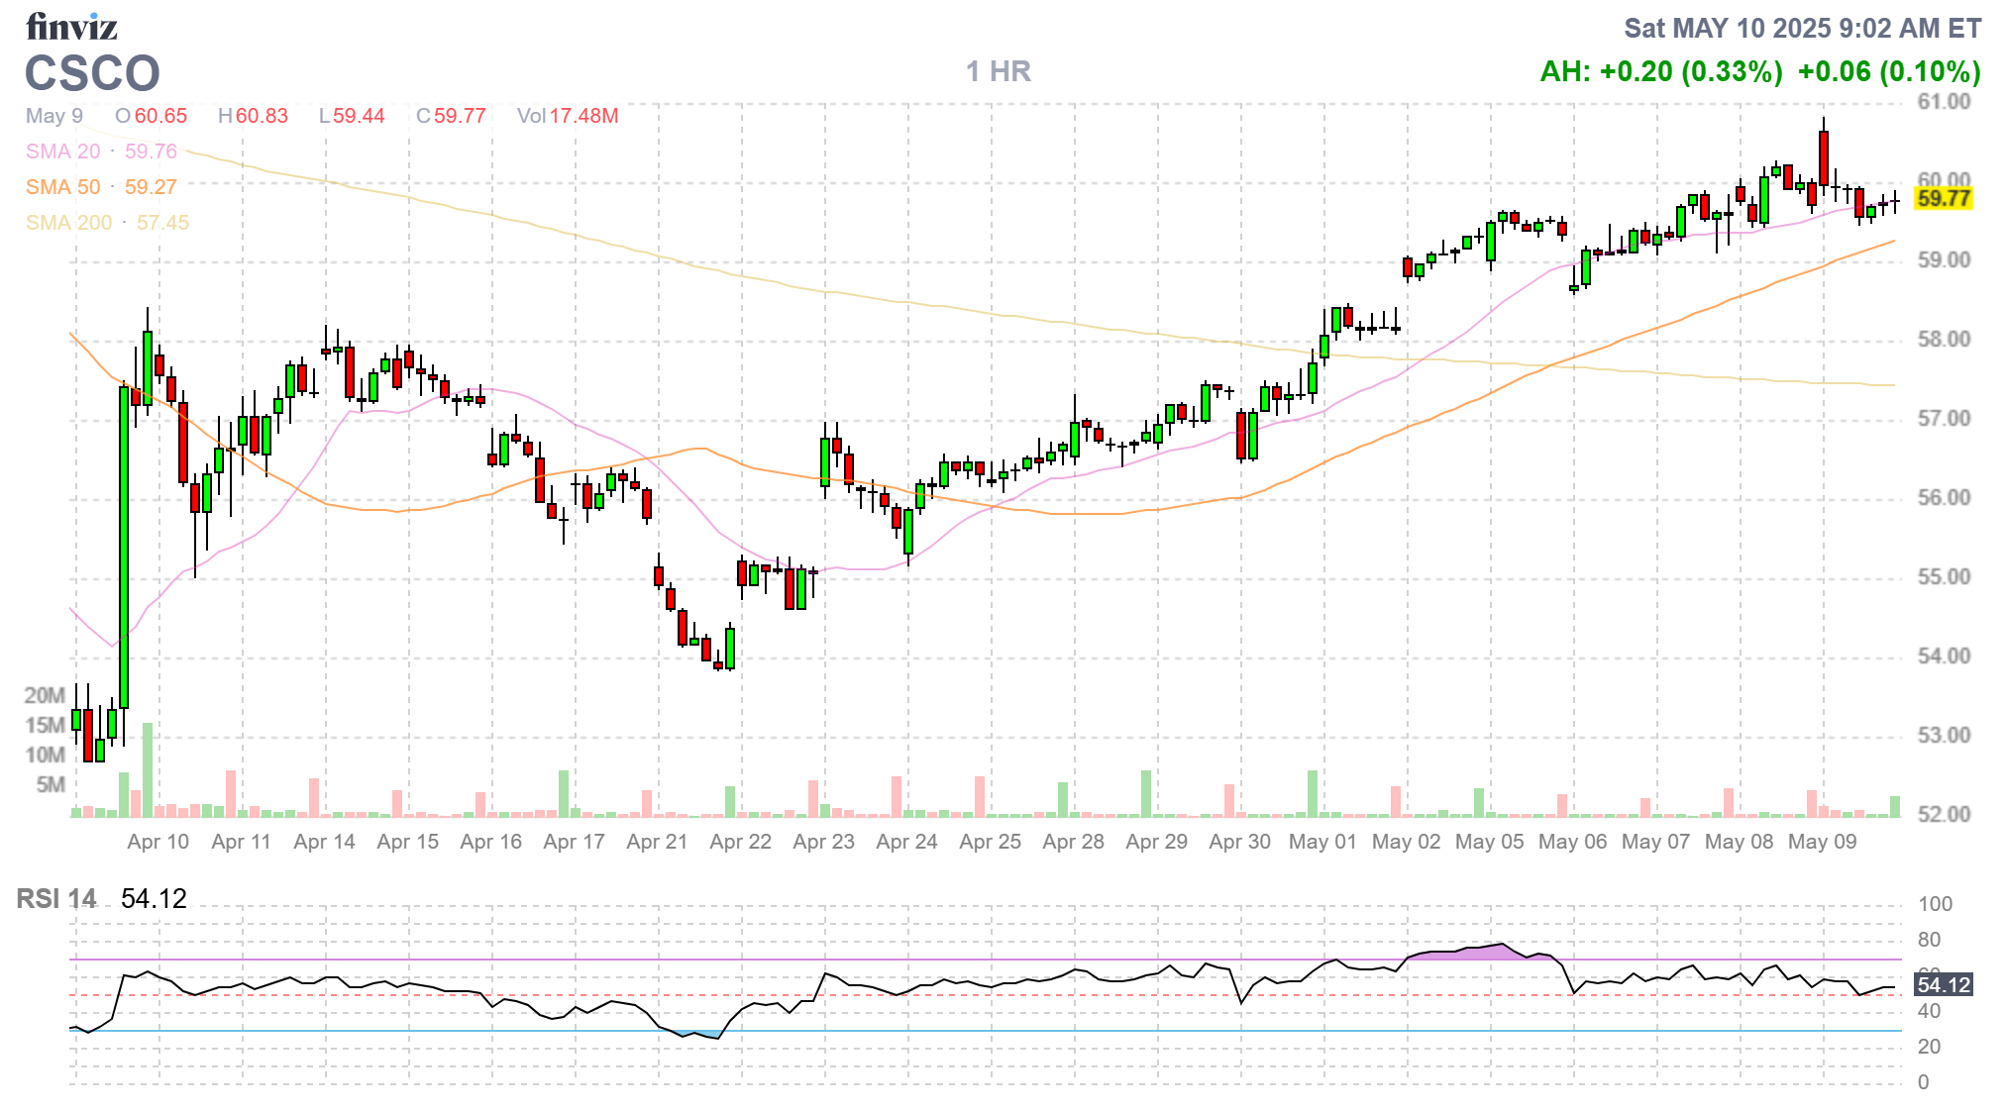Click the Vol 17.48M reading
Image resolution: width=2007 pixels, height=1113 pixels.
coord(568,116)
